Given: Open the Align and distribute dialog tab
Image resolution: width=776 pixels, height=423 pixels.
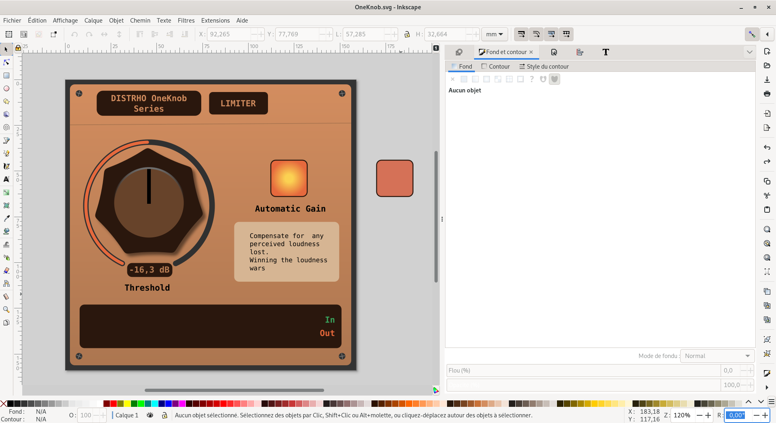Looking at the screenshot, I should pos(580,52).
